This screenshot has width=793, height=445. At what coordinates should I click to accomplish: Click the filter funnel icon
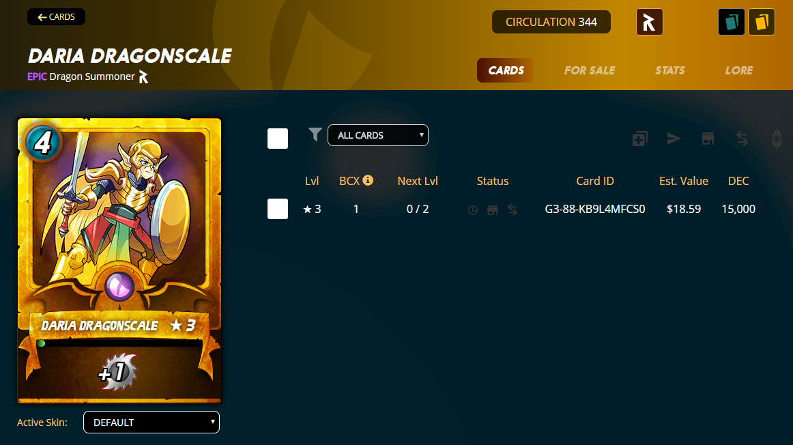tap(315, 134)
